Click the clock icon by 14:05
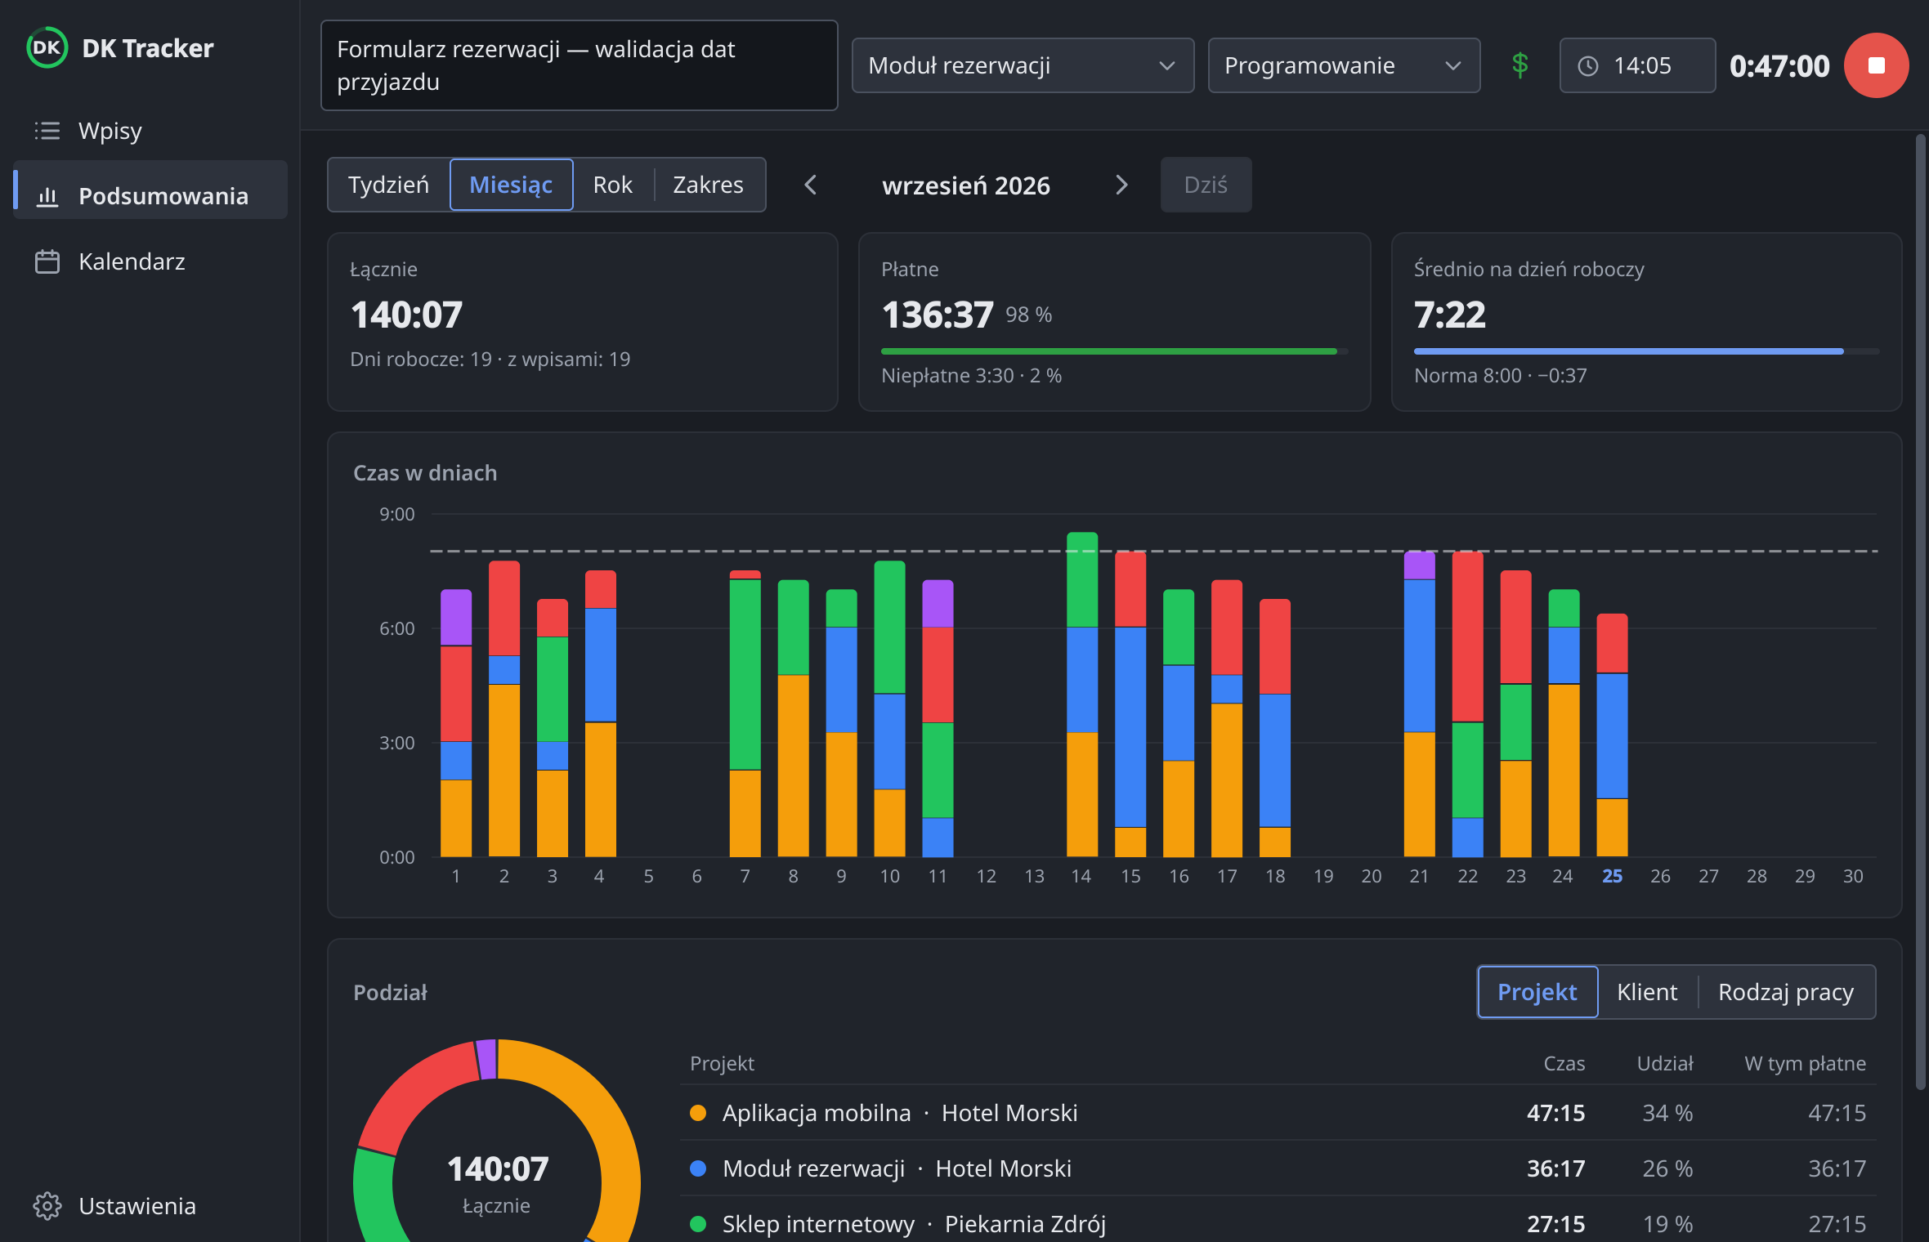The image size is (1929, 1242). coord(1587,66)
